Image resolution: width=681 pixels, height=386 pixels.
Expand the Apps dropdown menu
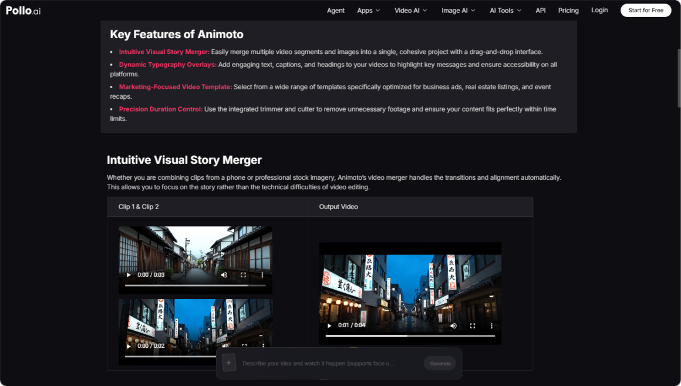click(368, 11)
